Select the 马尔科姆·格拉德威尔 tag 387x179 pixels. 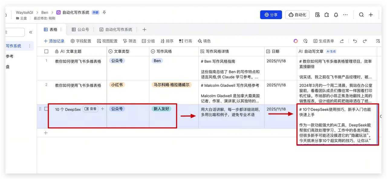tap(171, 85)
